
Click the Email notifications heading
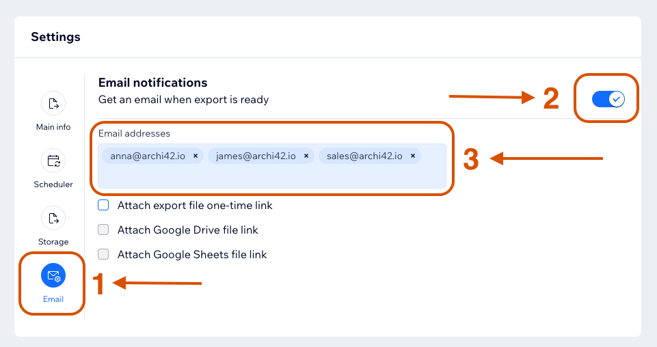(153, 83)
